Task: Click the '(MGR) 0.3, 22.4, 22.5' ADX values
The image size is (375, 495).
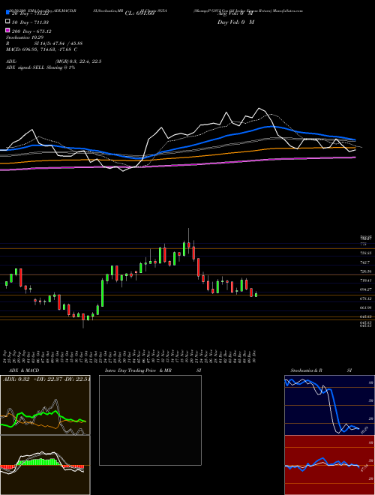Action: point(78,61)
